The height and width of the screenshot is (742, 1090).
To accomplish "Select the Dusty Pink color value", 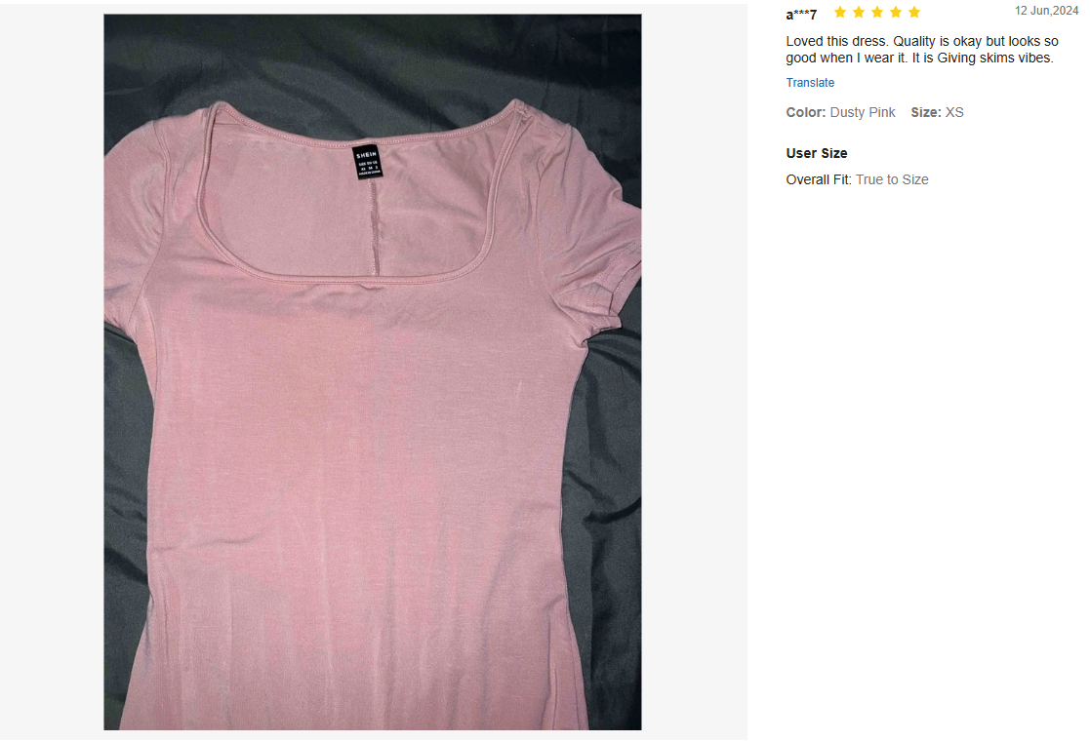I will [862, 112].
